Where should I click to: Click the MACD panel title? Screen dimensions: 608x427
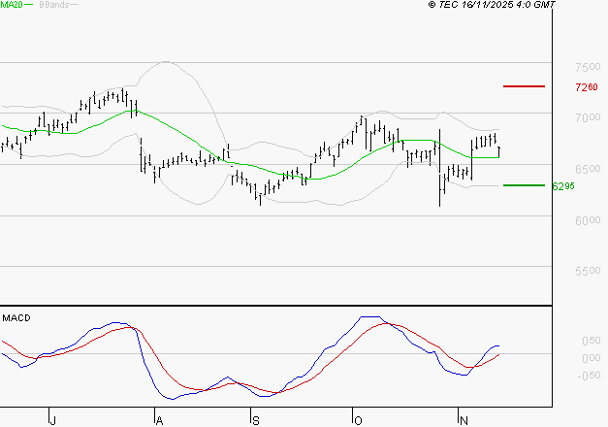point(16,318)
